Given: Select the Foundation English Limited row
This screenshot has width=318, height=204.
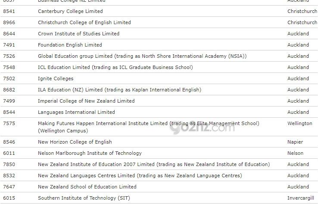Looking at the screenshot, I should 70,45.
